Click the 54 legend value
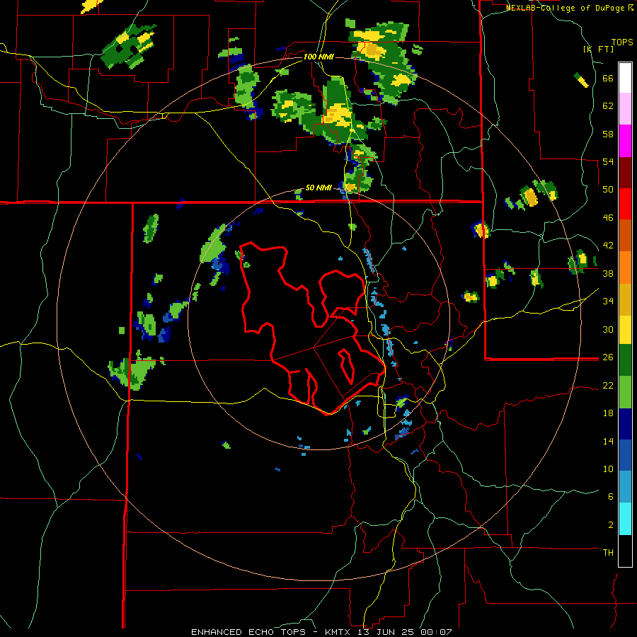 [608, 161]
